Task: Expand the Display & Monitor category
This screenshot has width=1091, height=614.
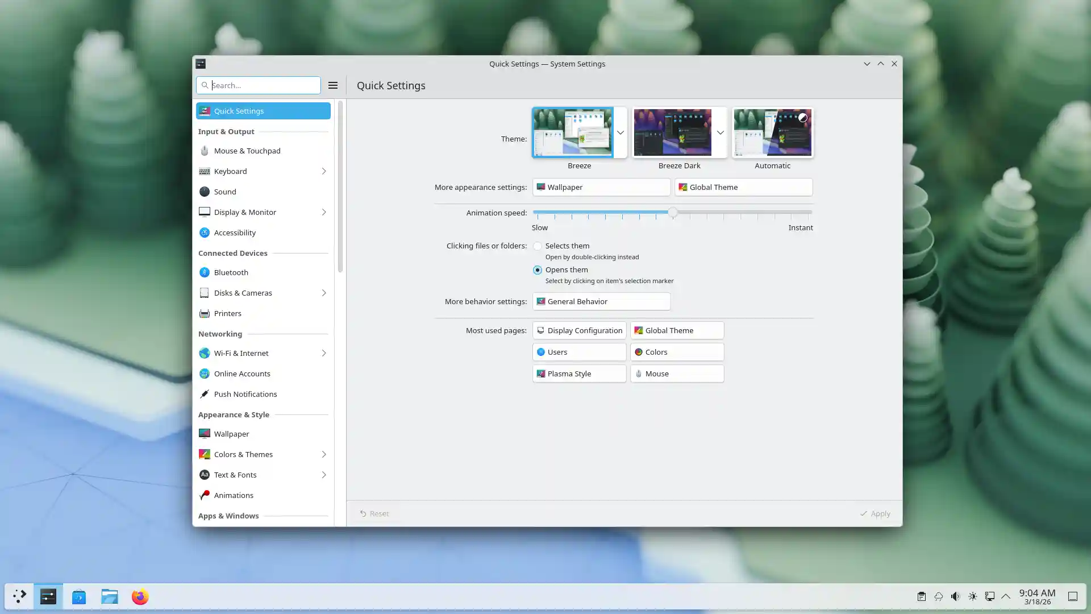Action: click(324, 212)
